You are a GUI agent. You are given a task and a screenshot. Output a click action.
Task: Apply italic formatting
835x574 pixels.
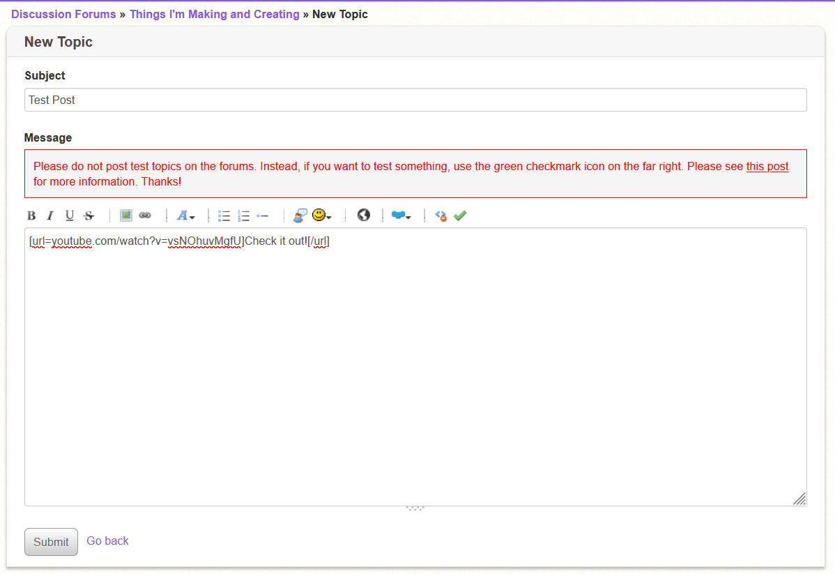pos(49,216)
